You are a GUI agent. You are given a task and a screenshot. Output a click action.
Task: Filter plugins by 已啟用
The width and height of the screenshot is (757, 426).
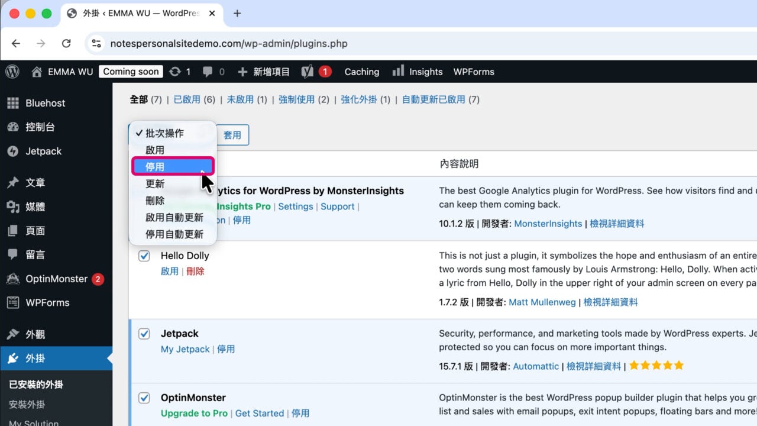(x=187, y=99)
